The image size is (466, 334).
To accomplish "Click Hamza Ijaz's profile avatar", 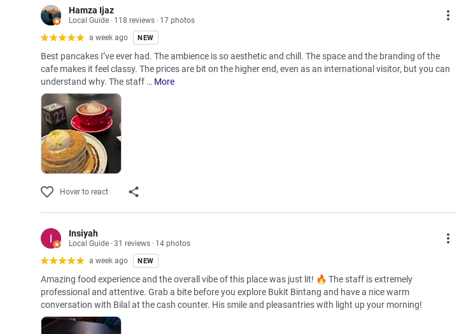I will 51,15.
